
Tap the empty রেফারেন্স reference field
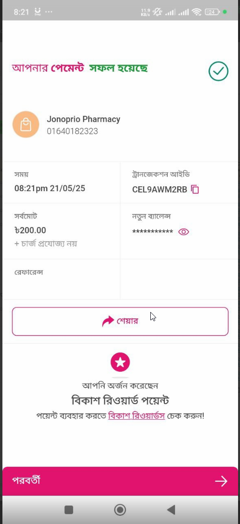click(x=62, y=279)
